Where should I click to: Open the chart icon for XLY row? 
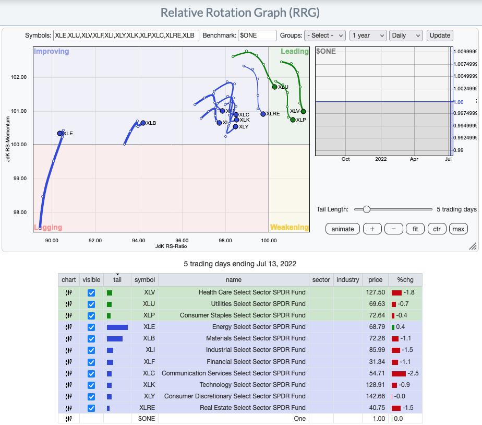(68, 396)
